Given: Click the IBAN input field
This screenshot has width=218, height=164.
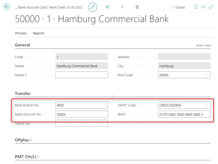Looking at the screenshot, I should pos(184,114).
